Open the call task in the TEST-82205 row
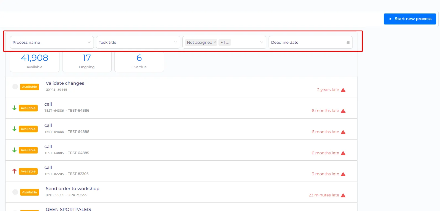 [x=48, y=168]
